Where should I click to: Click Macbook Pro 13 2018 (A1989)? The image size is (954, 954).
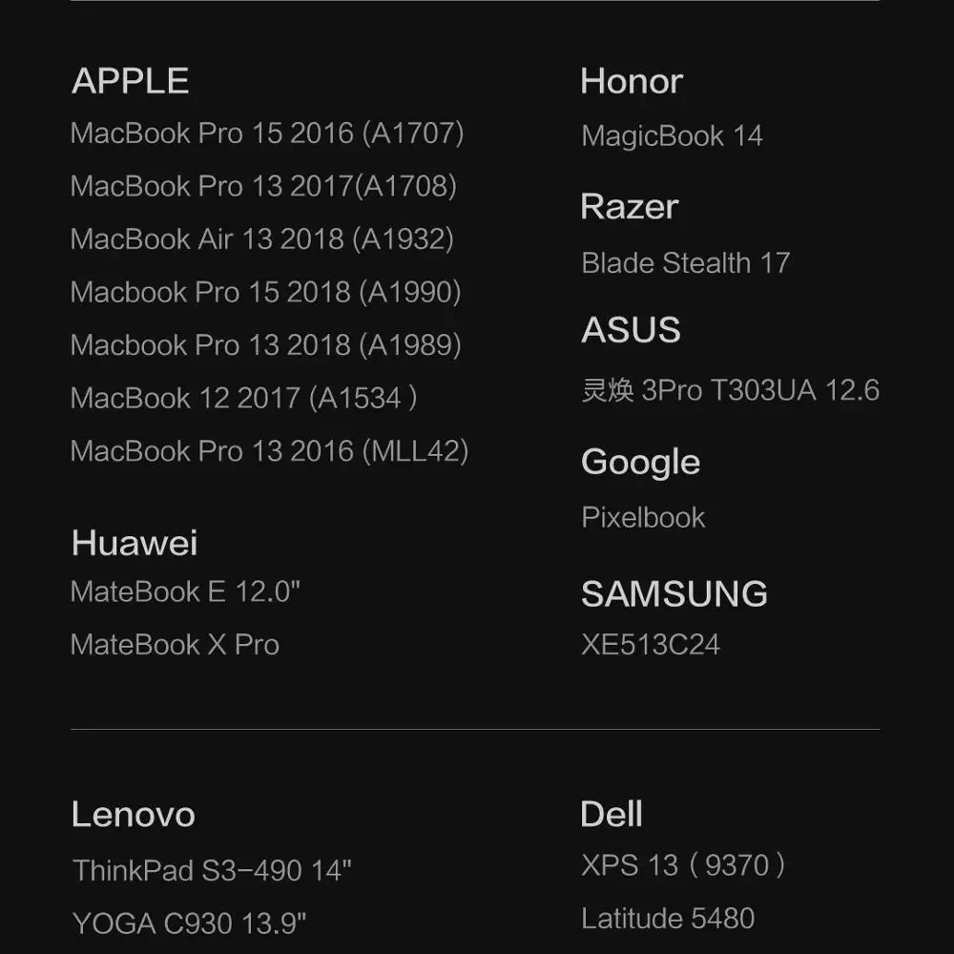coord(265,344)
